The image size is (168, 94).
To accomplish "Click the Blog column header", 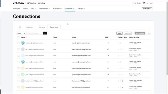I will [107, 37].
